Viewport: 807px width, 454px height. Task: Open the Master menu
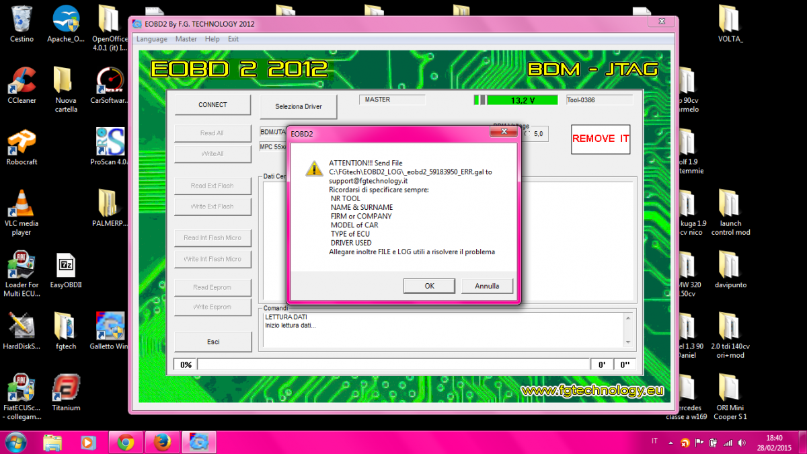pyautogui.click(x=186, y=39)
